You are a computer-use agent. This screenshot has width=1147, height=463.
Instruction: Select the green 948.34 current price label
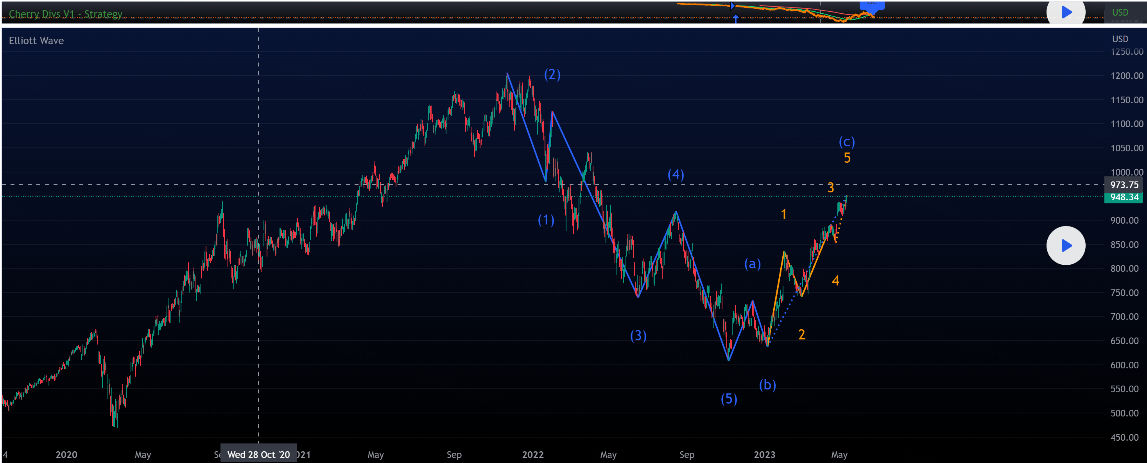pyautogui.click(x=1124, y=197)
